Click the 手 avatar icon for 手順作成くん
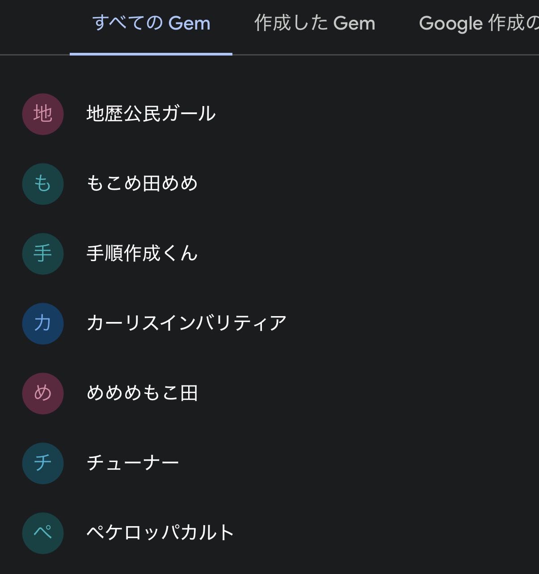The width and height of the screenshot is (539, 574). (x=43, y=253)
